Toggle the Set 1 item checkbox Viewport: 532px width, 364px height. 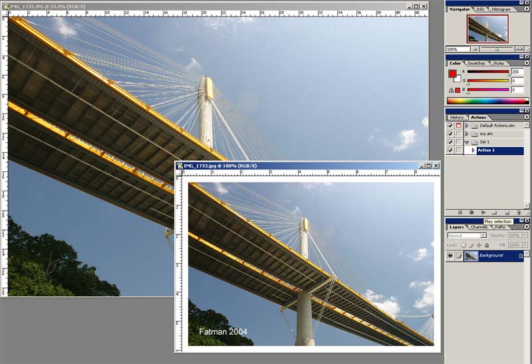pos(450,142)
